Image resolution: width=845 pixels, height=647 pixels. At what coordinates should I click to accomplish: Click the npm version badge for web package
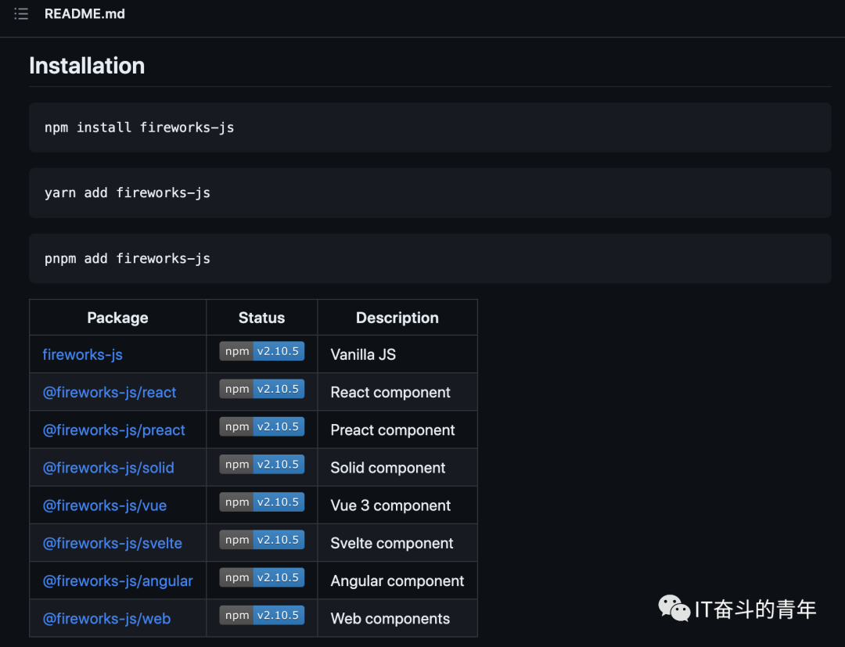pyautogui.click(x=261, y=615)
